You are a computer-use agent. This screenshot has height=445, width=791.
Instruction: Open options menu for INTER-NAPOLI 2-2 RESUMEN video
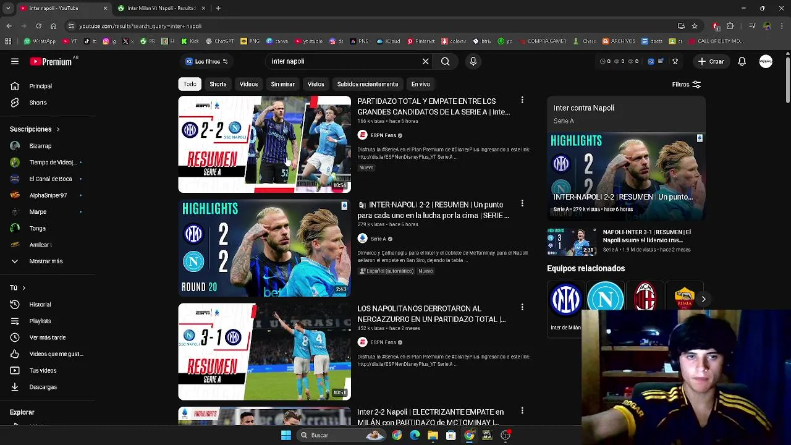pyautogui.click(x=522, y=203)
